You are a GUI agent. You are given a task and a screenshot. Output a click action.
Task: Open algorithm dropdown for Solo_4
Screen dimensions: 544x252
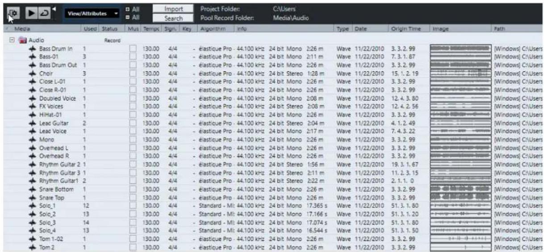click(x=216, y=231)
